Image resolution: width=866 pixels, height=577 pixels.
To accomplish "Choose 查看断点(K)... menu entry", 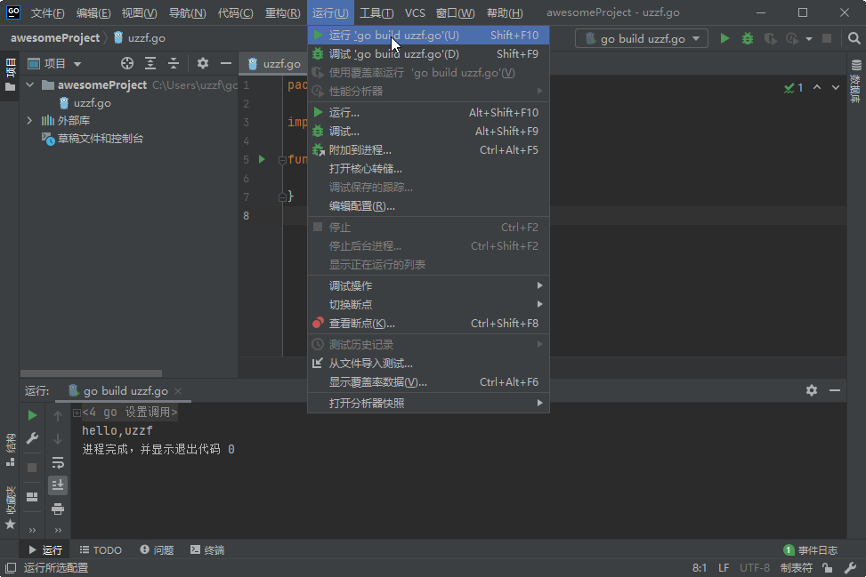I will click(429, 324).
